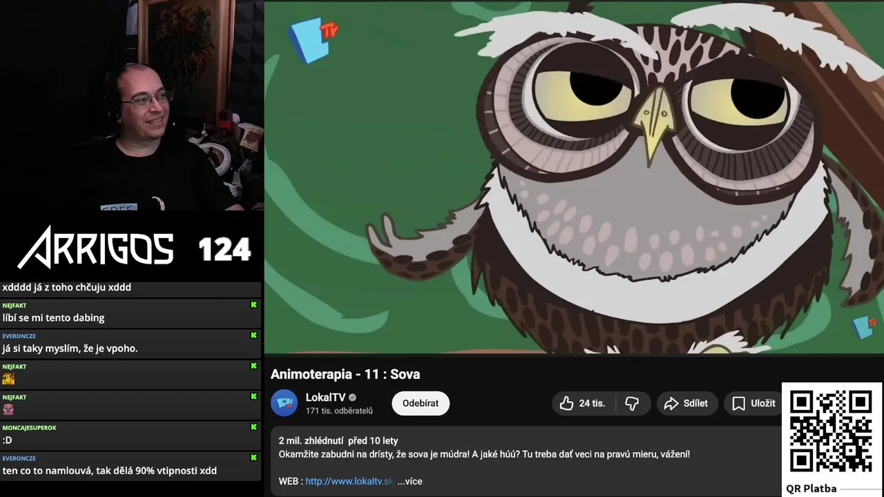Click the counter number 124
Image resolution: width=884 pixels, height=497 pixels.
(224, 249)
